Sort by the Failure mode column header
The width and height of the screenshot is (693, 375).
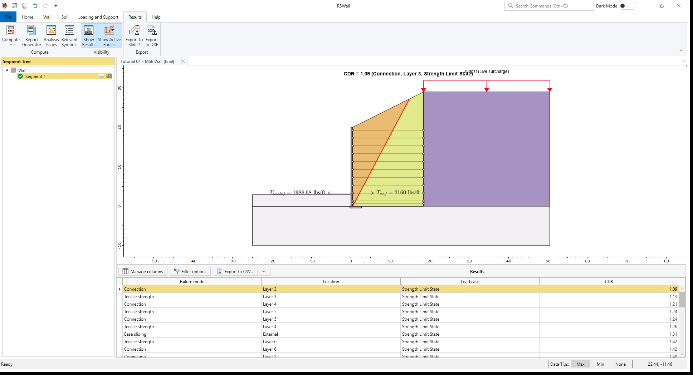click(x=192, y=281)
